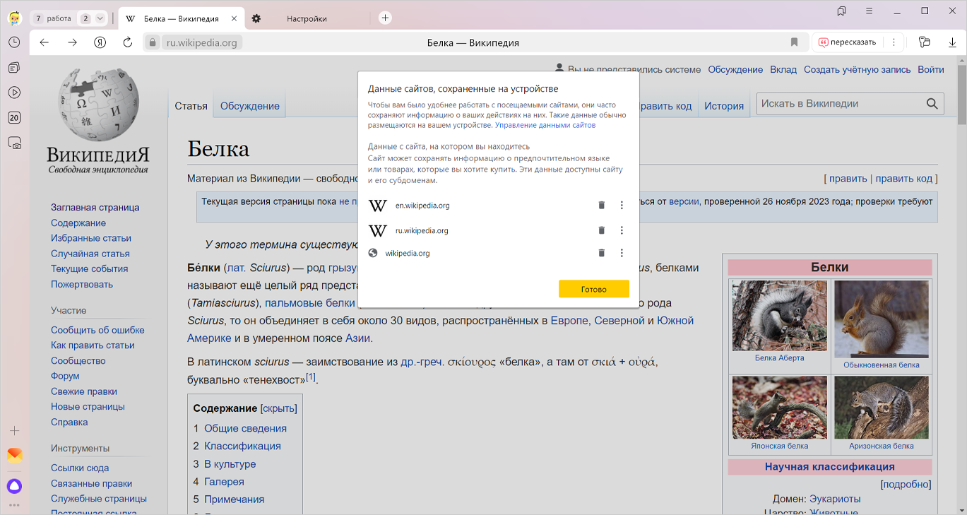Focus the Искать в Википедии search box
Screen dimensions: 967x515
pyautogui.click(x=841, y=104)
